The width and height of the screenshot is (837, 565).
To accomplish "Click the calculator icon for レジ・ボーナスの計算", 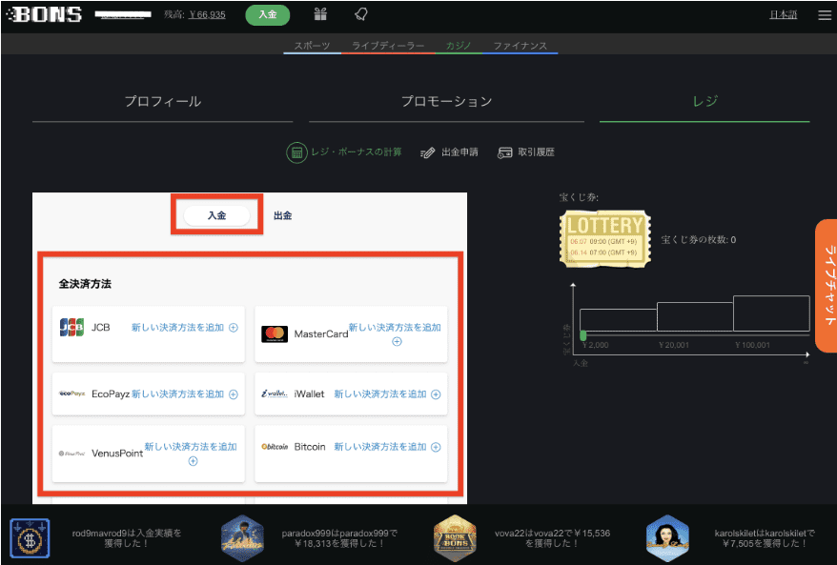I will [296, 152].
